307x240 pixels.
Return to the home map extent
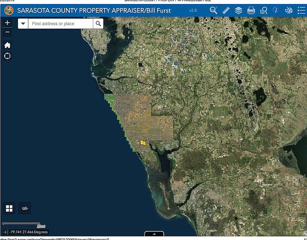coord(7,45)
